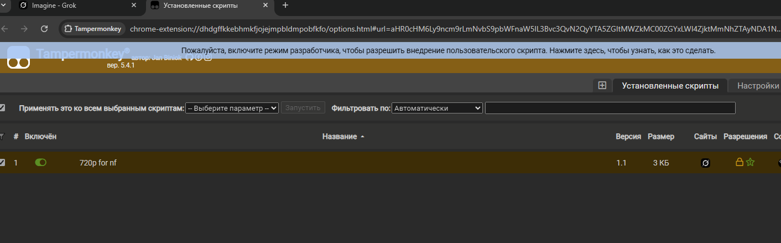Click the Grok site icon in Сайты column
781x243 pixels.
[x=705, y=163]
